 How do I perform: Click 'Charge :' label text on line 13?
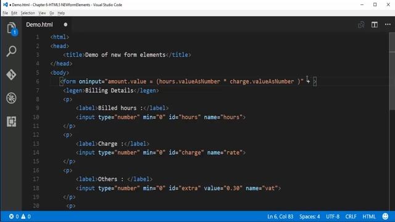click(111, 144)
